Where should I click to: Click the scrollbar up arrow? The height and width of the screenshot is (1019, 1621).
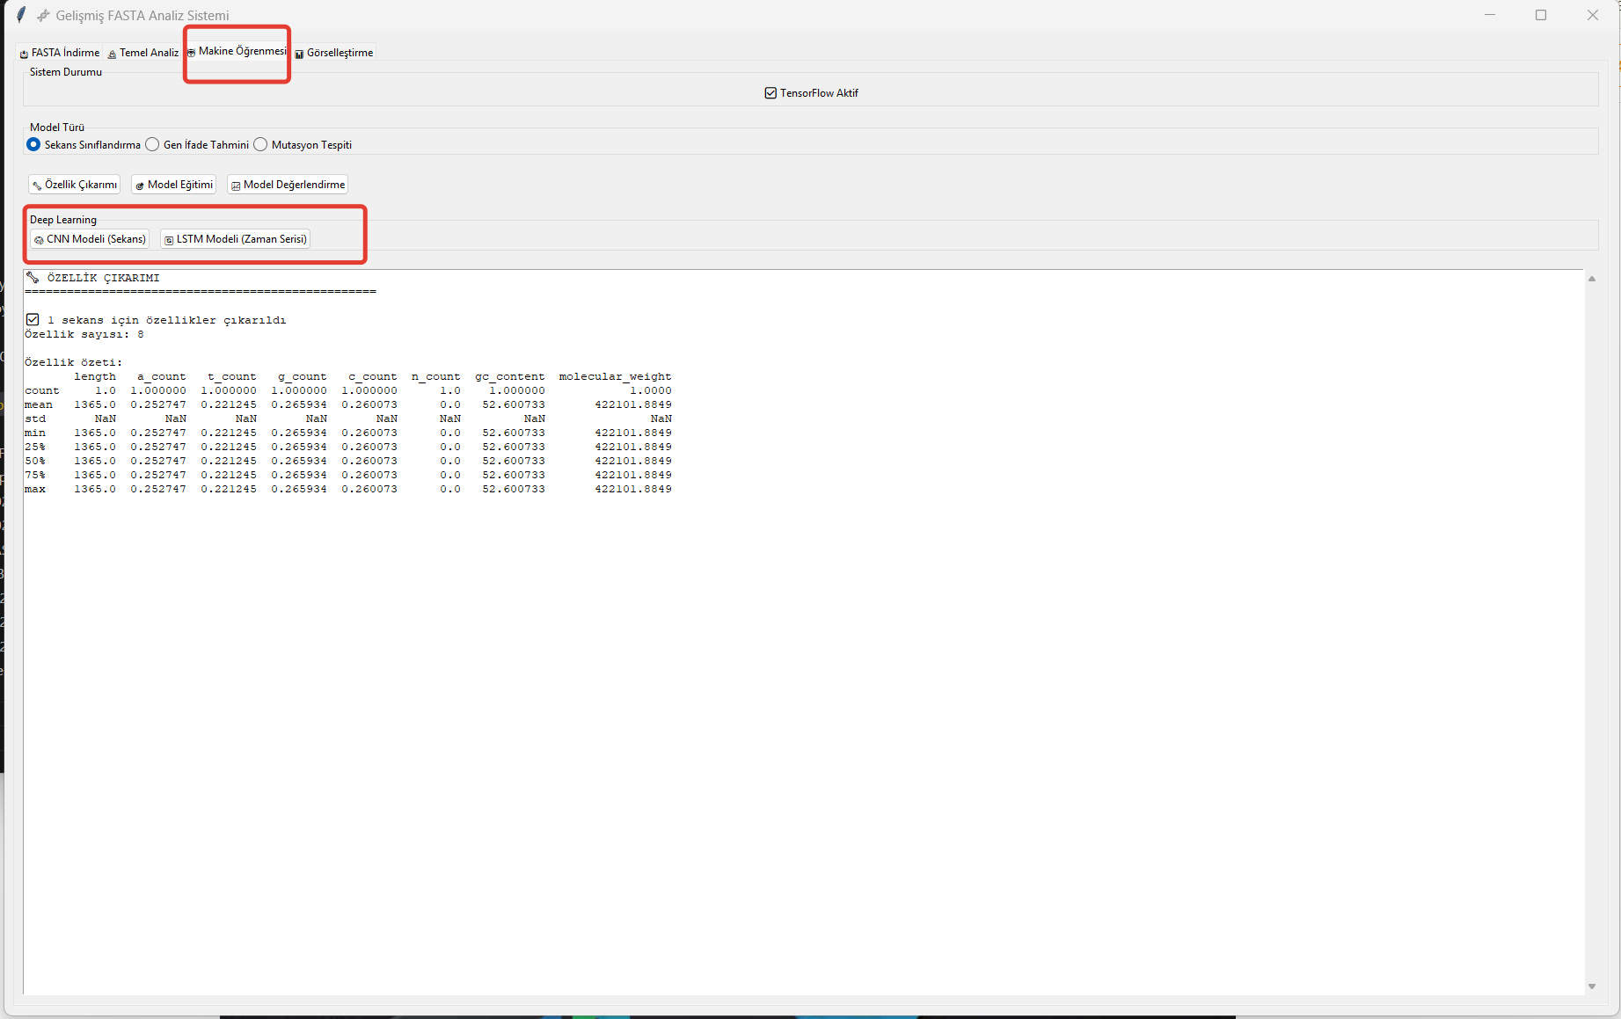(x=1591, y=279)
